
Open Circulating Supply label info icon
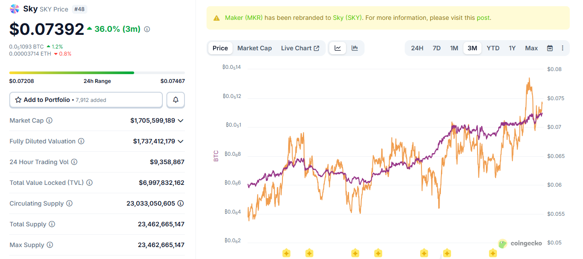pos(69,203)
